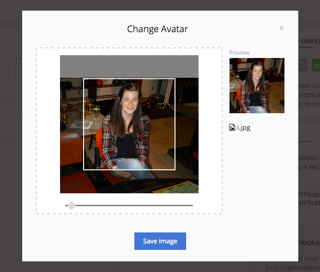Open the SERVICES tab behind the dialog
The height and width of the screenshot is (272, 320).
pyautogui.click(x=309, y=41)
